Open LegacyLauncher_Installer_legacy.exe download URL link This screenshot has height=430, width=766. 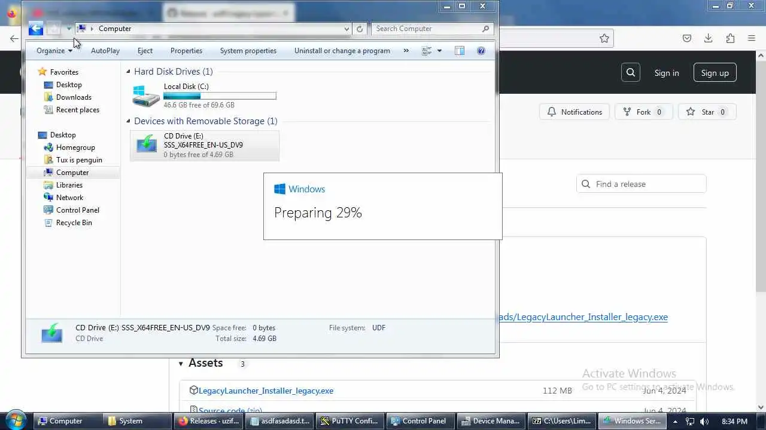pyautogui.click(x=585, y=317)
